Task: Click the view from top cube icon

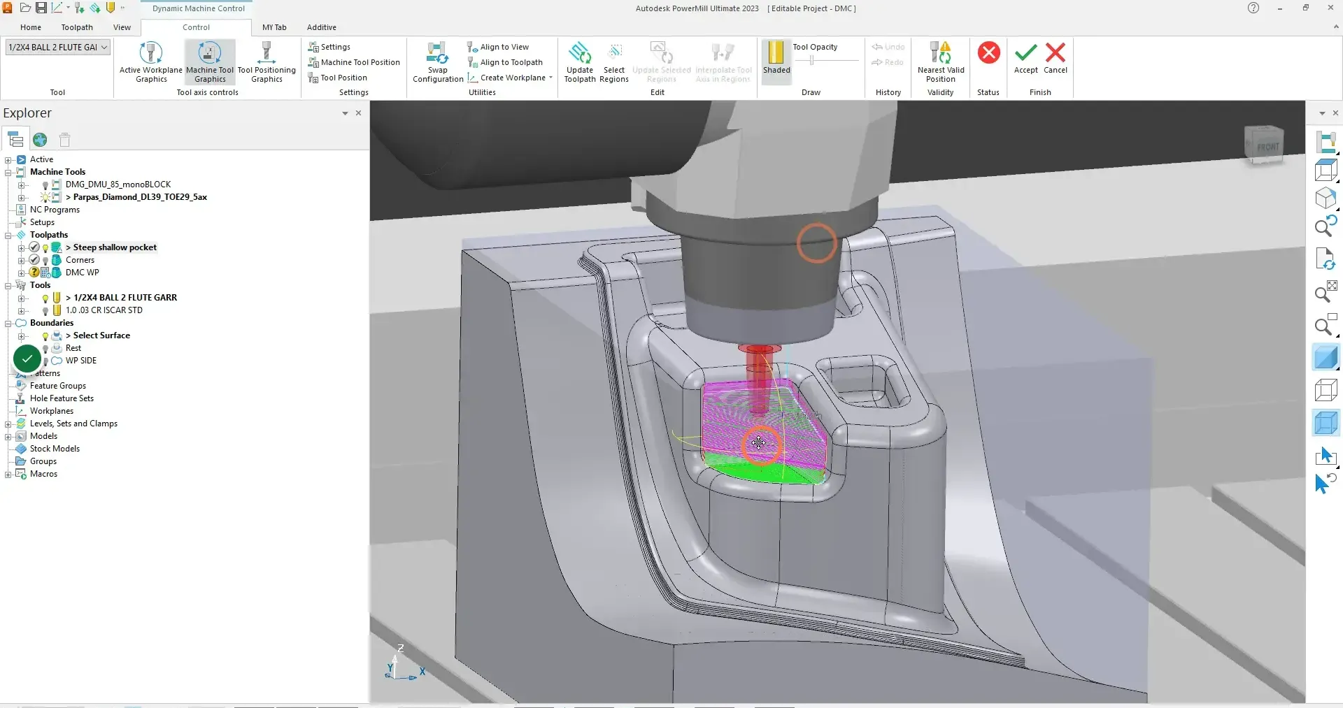Action: click(x=1326, y=170)
